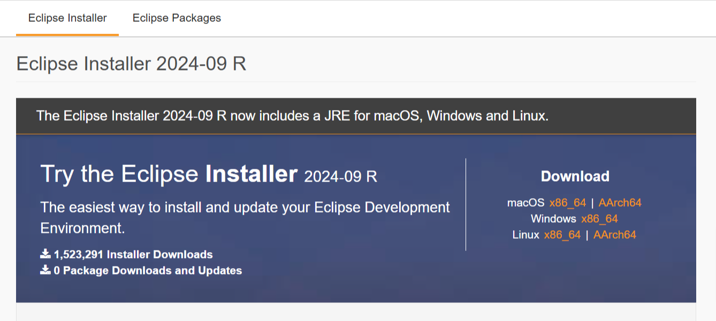Open the Eclipse Installer tab
This screenshot has width=716, height=321.
pos(67,18)
